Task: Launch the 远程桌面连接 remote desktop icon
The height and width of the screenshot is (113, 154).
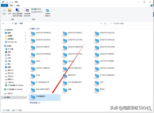Action: click(18, 10)
